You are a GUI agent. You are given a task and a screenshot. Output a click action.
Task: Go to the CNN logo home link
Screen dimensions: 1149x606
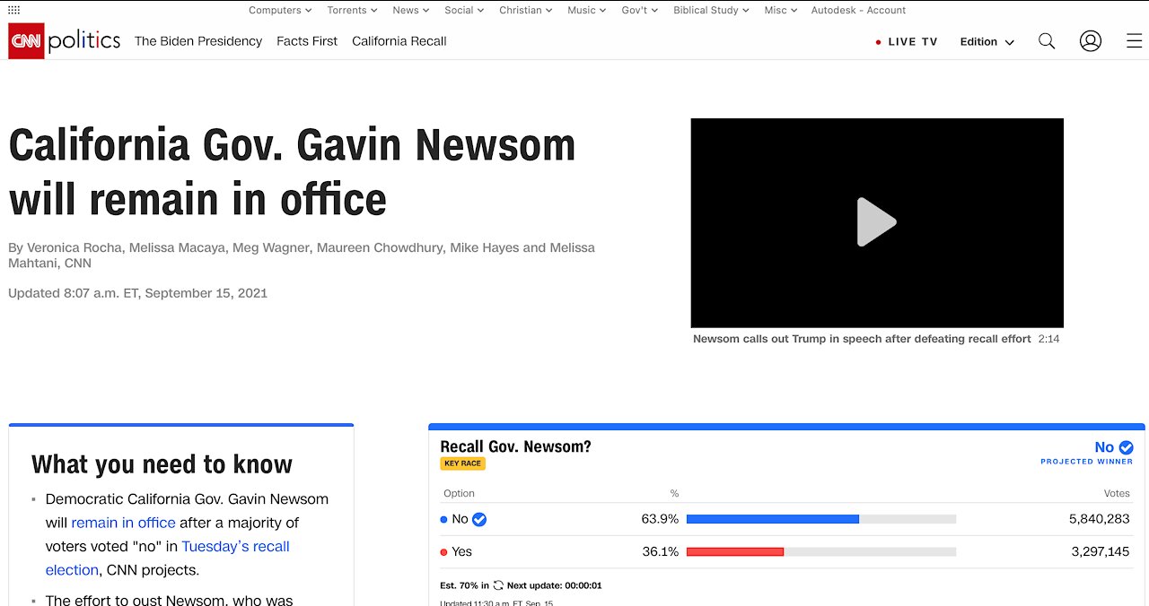26,41
